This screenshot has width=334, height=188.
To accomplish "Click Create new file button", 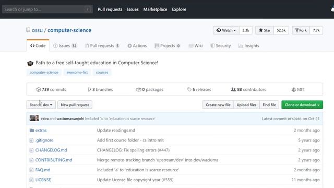I will (x=218, y=104).
